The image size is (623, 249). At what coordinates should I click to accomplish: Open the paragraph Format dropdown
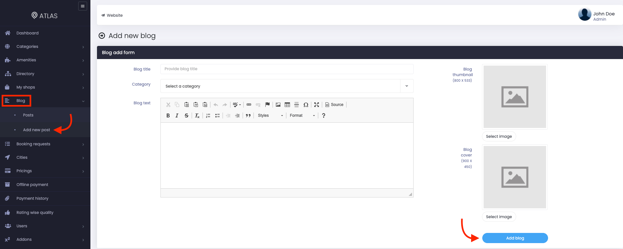coord(302,115)
